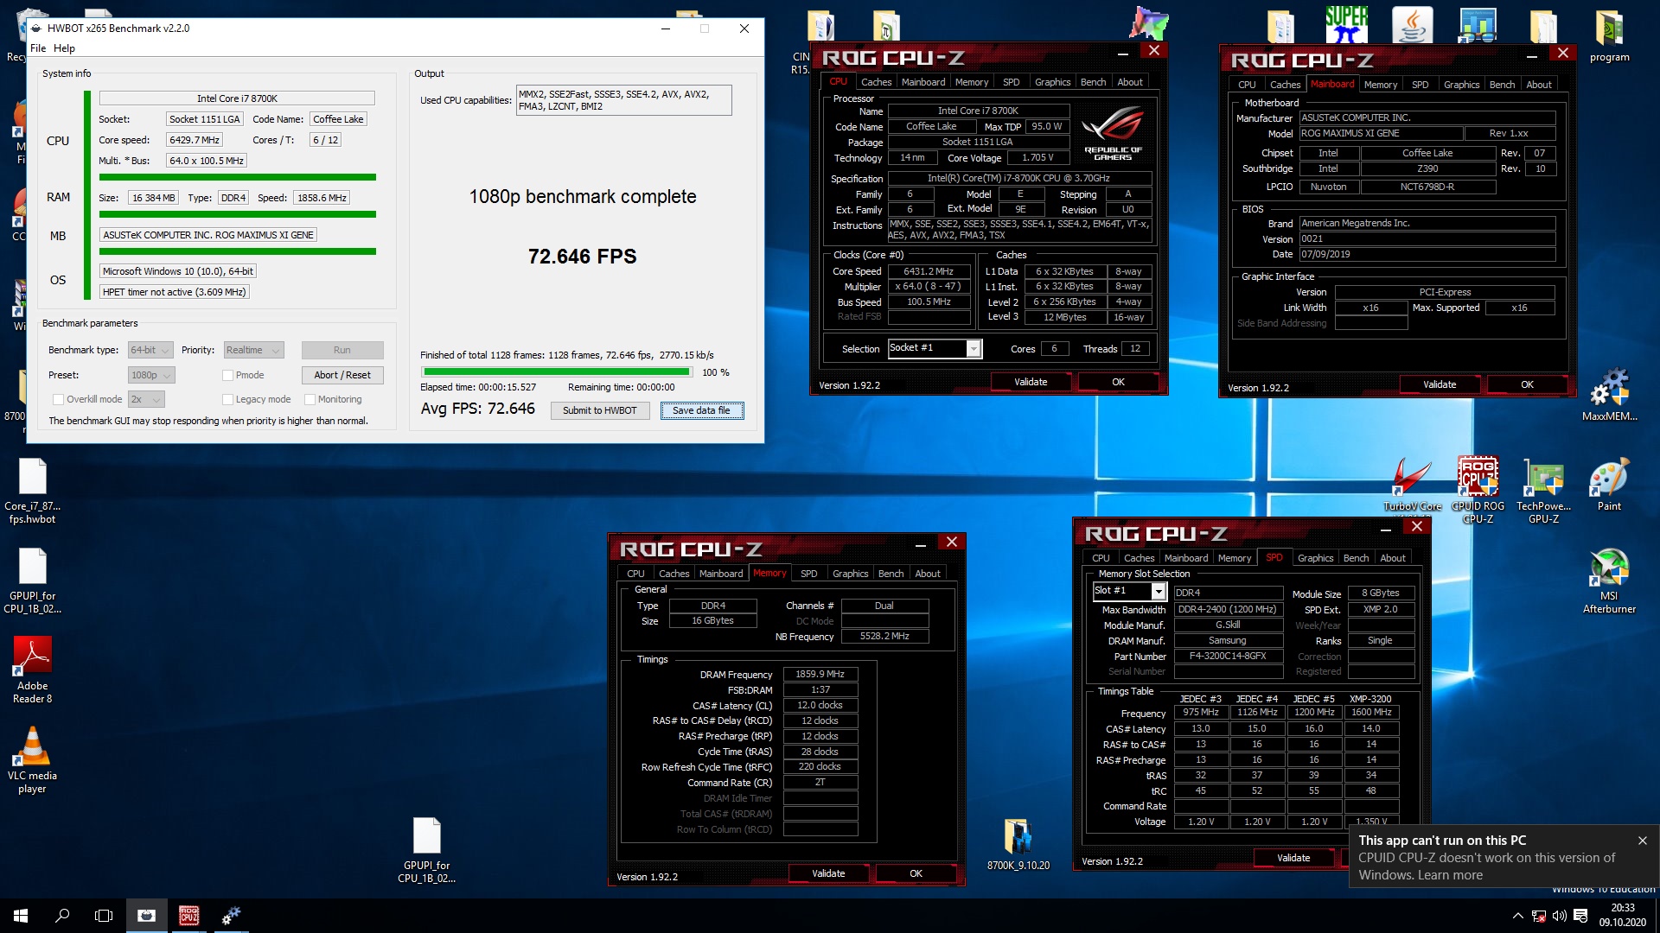The image size is (1660, 933).
Task: Open Overkill 2x multiplier dropdown
Action: [146, 399]
